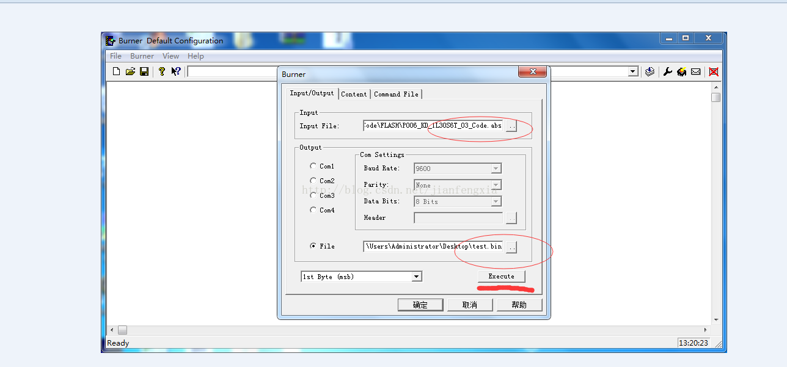Open the Data Bits dropdown
Viewport: 787px width, 367px height.
pos(496,202)
